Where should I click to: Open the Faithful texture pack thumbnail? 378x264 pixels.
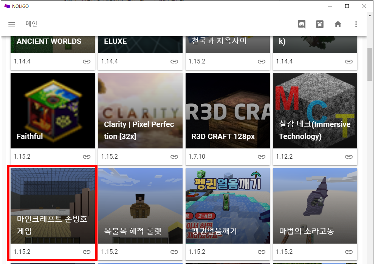coord(53,111)
